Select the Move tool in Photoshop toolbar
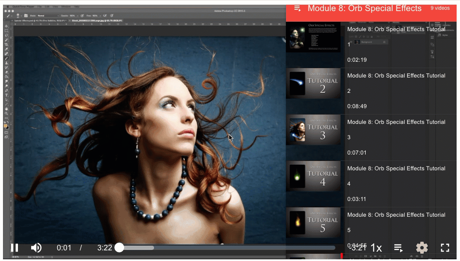 pyautogui.click(x=6, y=26)
